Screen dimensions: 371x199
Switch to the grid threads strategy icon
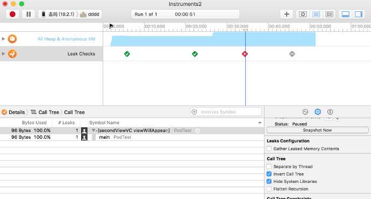coord(329,15)
